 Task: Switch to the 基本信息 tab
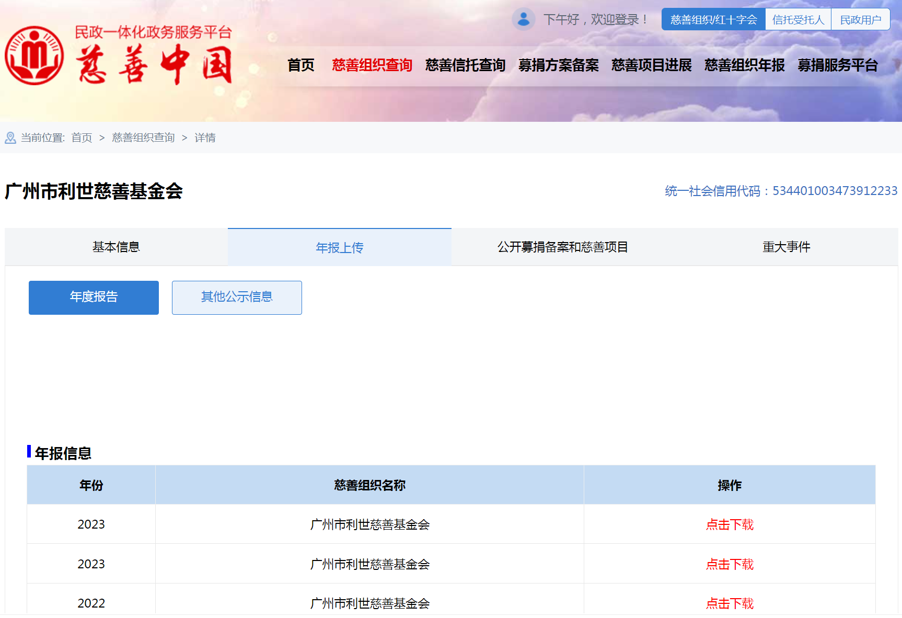(116, 247)
